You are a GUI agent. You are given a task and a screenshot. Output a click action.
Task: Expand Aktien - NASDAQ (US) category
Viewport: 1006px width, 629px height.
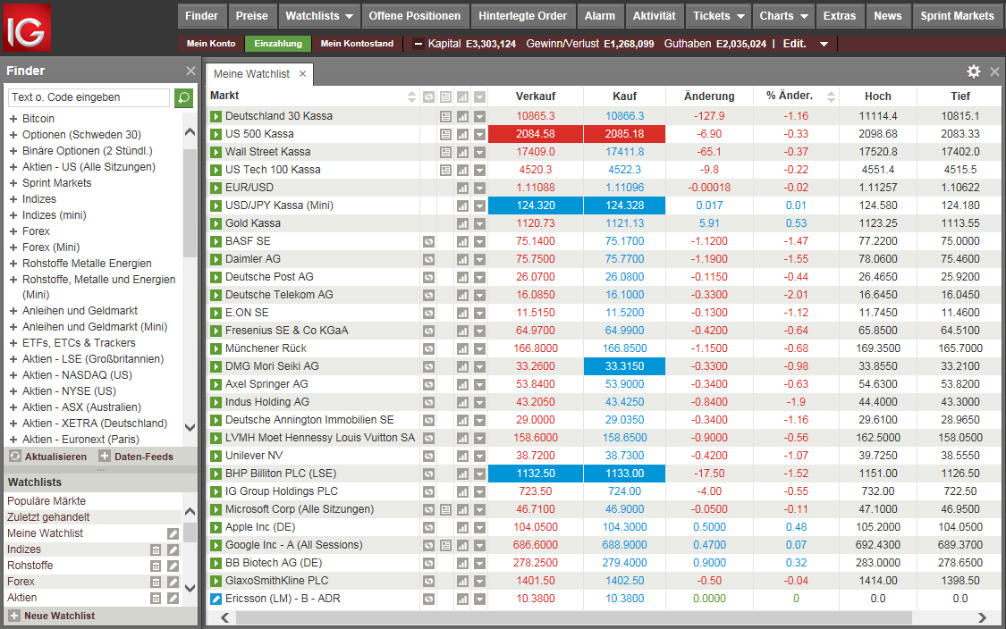(x=13, y=375)
